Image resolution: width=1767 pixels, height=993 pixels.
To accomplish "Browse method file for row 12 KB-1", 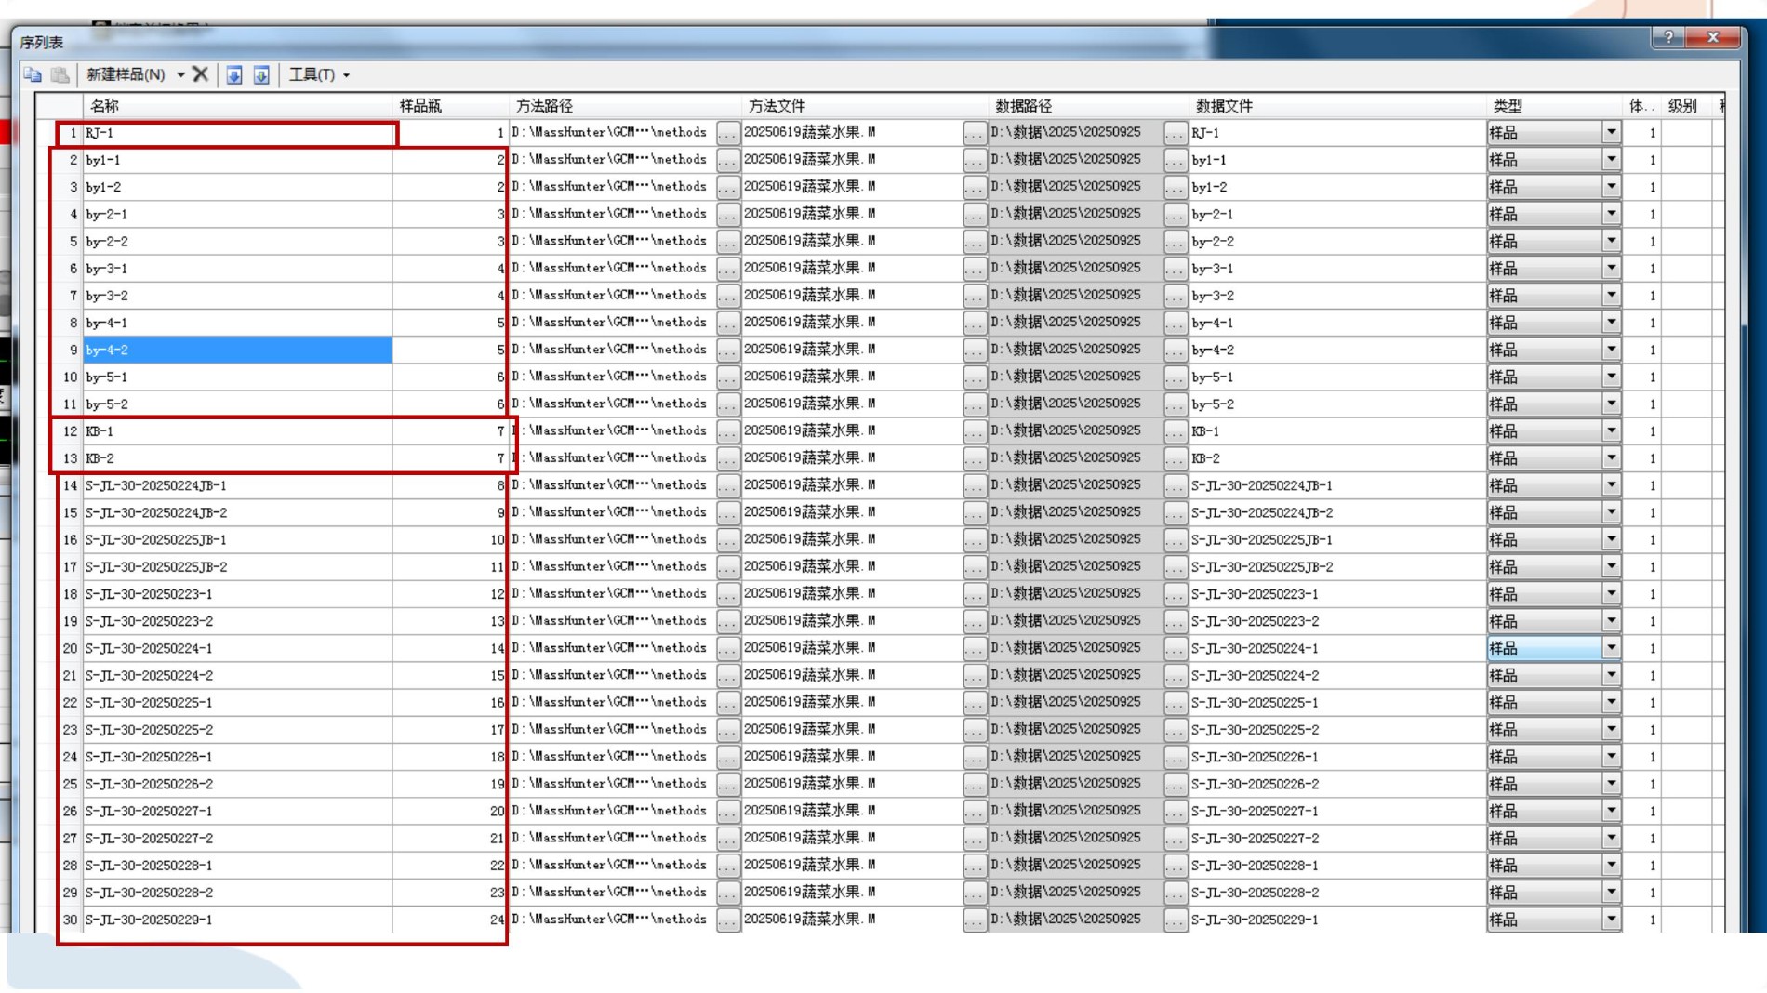I will pos(974,431).
